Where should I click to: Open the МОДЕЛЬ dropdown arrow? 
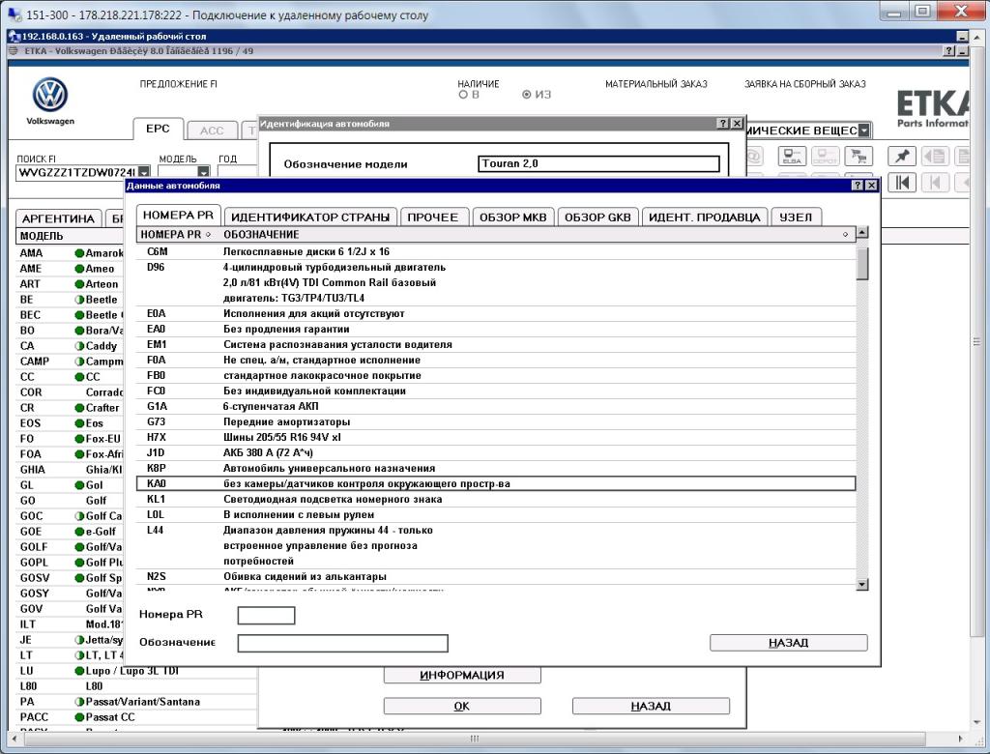coord(203,172)
